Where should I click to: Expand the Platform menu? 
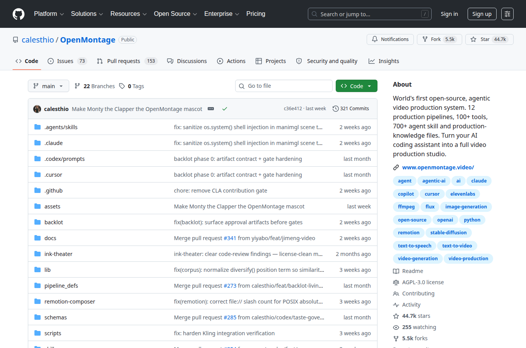pos(49,14)
